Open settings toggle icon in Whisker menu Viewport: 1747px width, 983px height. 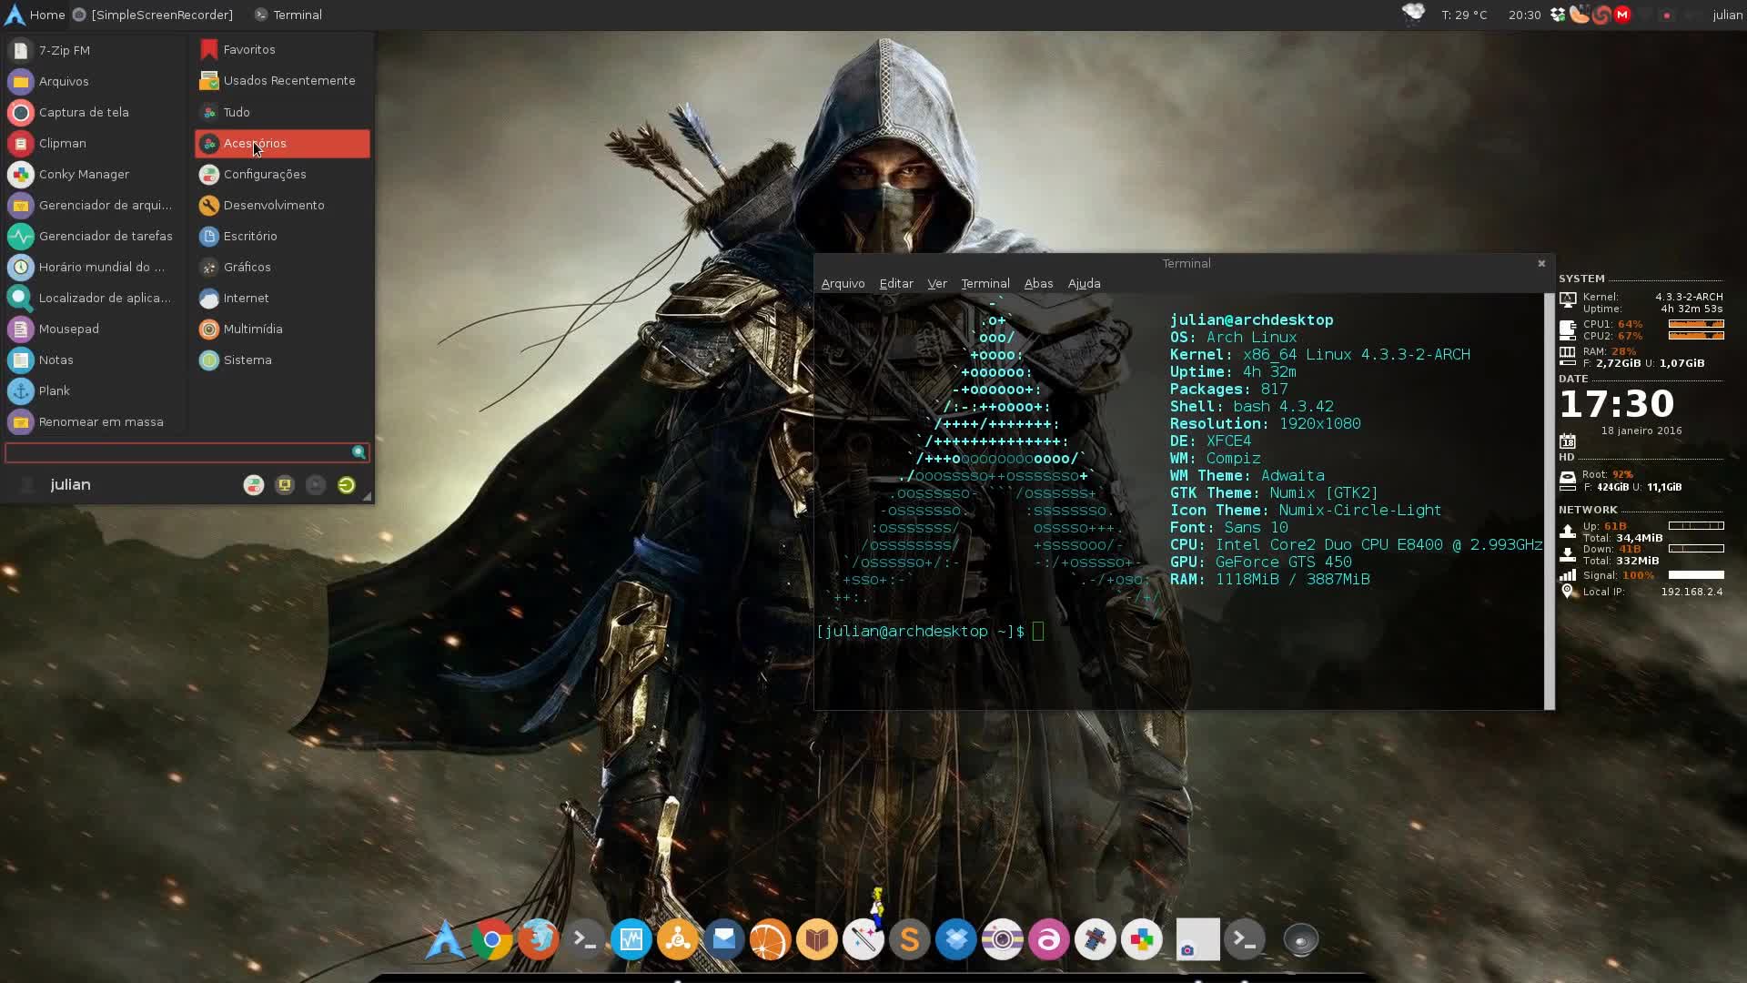point(254,485)
